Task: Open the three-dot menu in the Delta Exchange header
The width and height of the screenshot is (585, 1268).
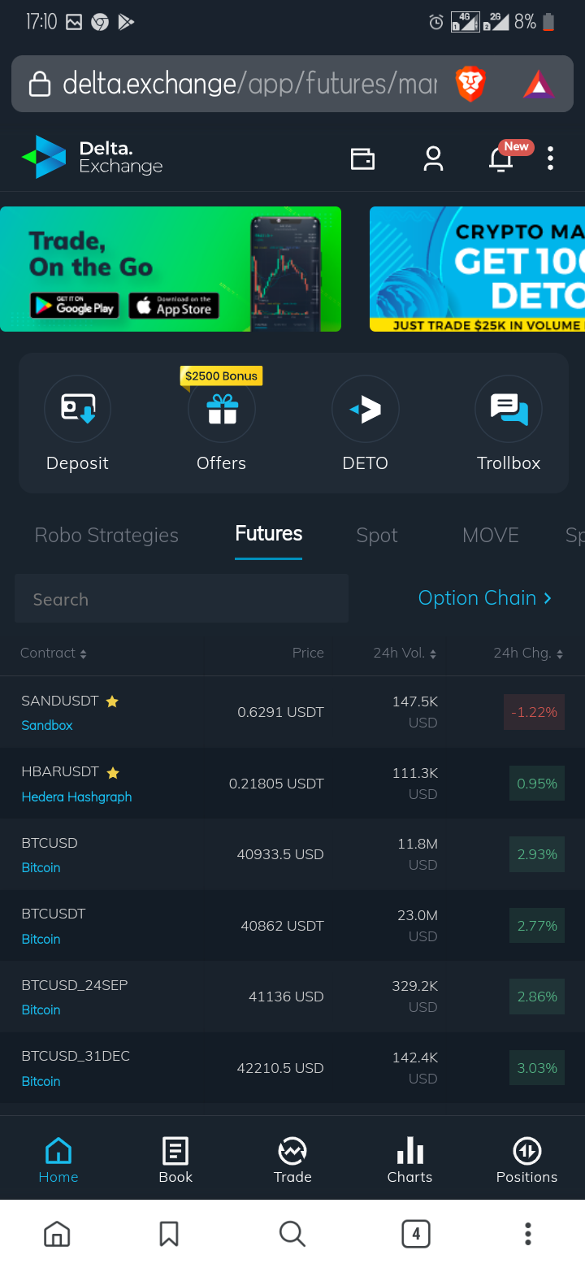Action: tap(550, 158)
